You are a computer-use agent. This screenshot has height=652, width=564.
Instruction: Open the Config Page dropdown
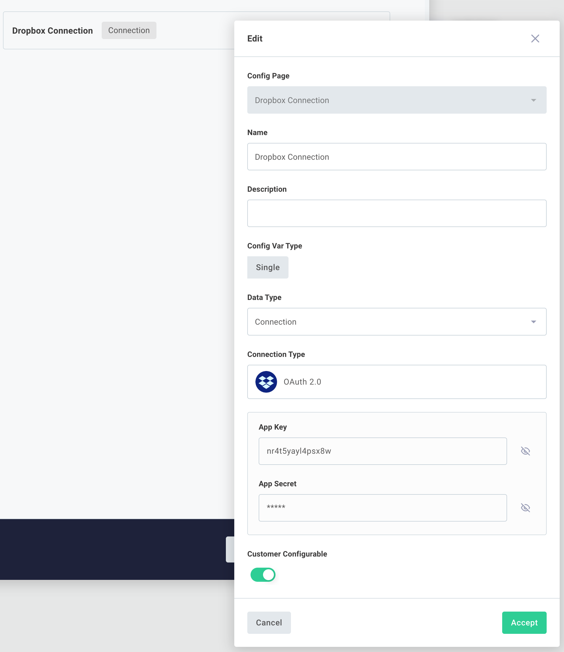pyautogui.click(x=396, y=100)
